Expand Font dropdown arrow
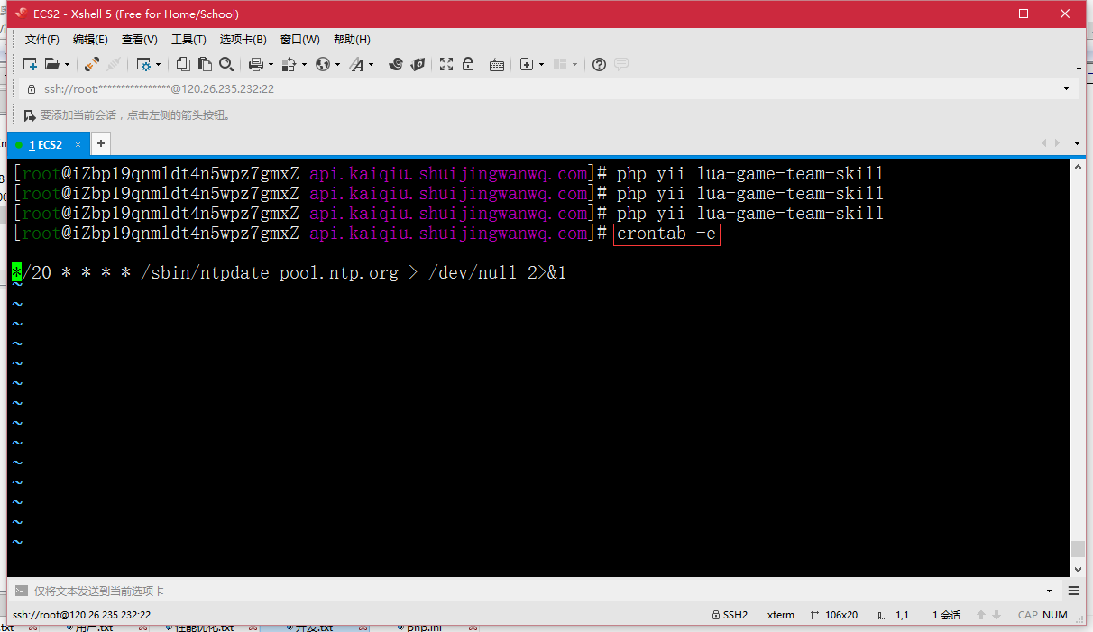Image resolution: width=1093 pixels, height=632 pixels. [x=372, y=65]
